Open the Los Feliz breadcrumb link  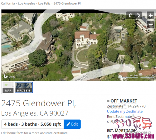coord(44,3)
